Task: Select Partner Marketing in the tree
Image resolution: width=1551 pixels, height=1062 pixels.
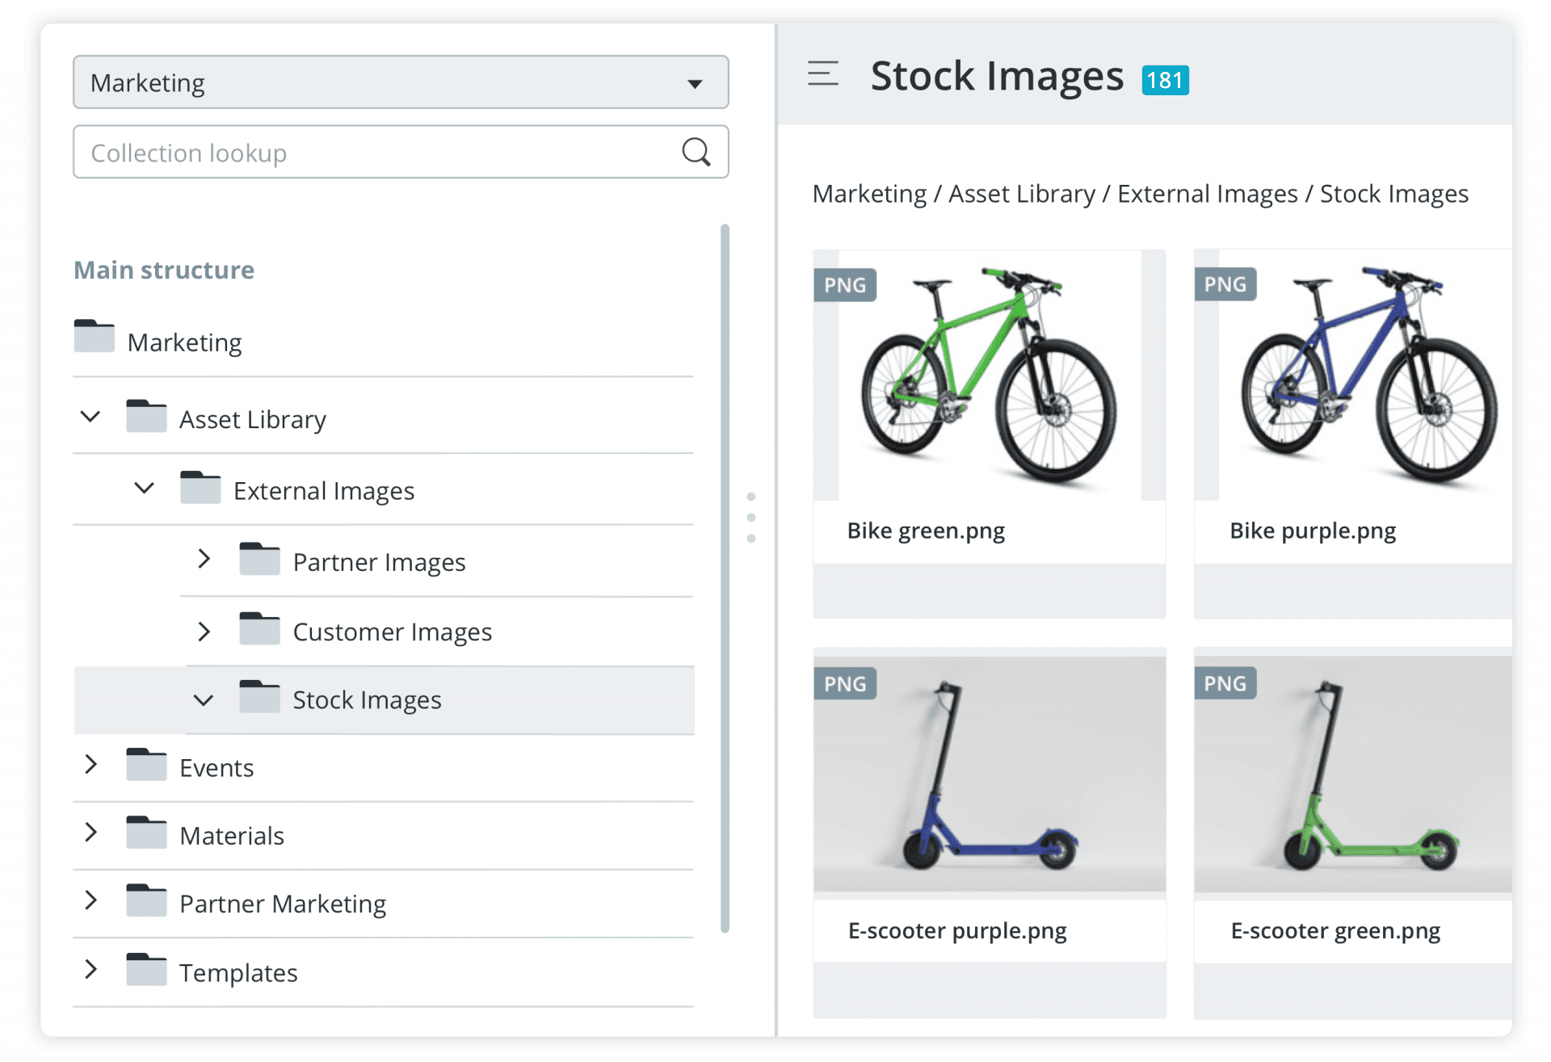Action: click(x=282, y=903)
